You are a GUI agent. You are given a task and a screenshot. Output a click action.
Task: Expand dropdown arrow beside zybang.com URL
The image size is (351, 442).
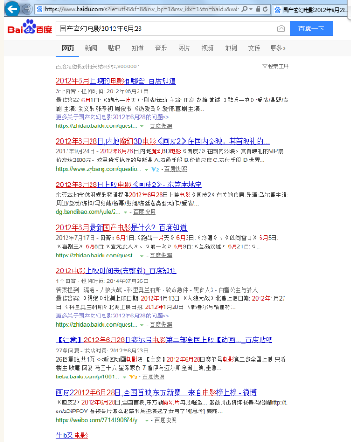coord(147,169)
